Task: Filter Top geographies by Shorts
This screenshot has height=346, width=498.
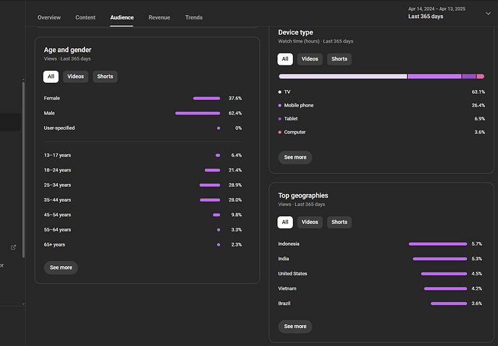Action: pyautogui.click(x=339, y=222)
